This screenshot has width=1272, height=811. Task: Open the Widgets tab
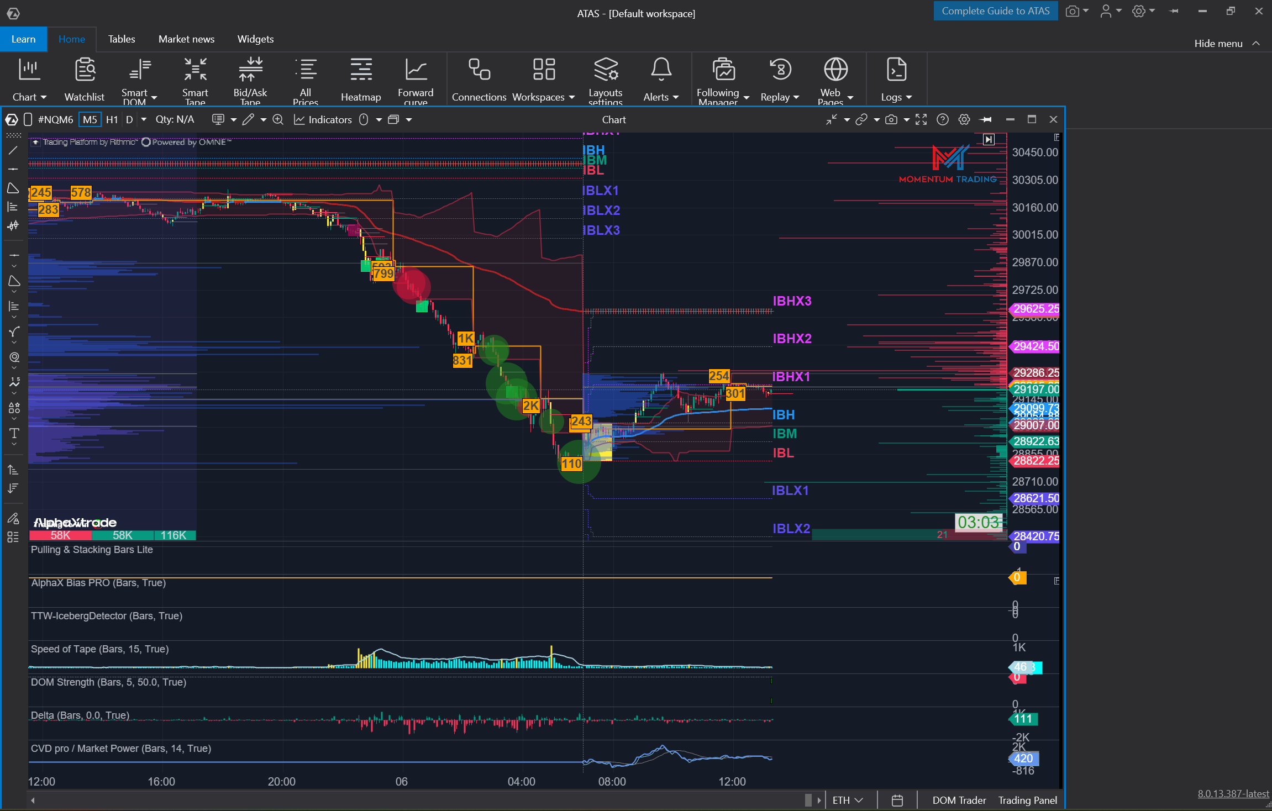tap(255, 39)
